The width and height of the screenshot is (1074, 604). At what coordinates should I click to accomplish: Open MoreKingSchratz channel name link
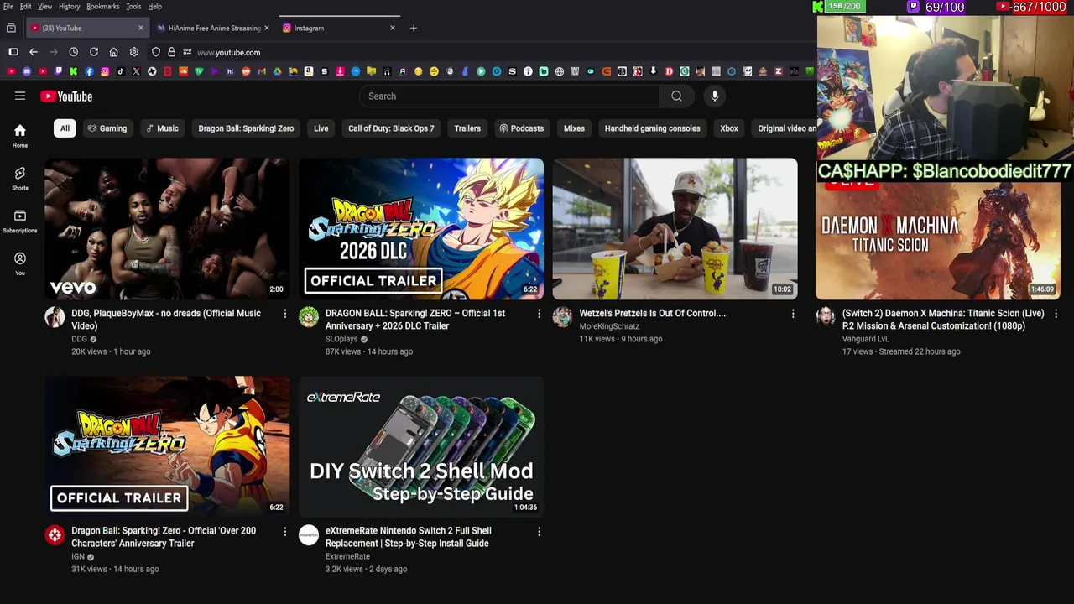(x=609, y=326)
